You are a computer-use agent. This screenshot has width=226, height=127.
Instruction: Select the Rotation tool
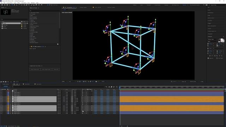point(20,5)
